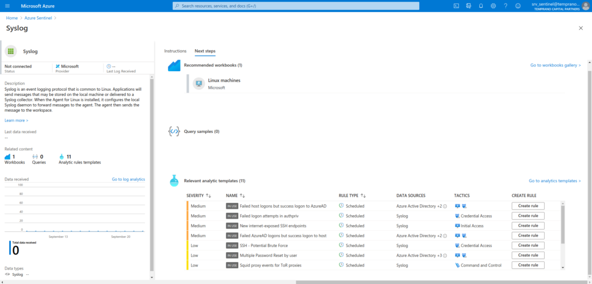This screenshot has width=592, height=284.
Task: Click the Command and Control tactic icon
Action: click(458, 265)
